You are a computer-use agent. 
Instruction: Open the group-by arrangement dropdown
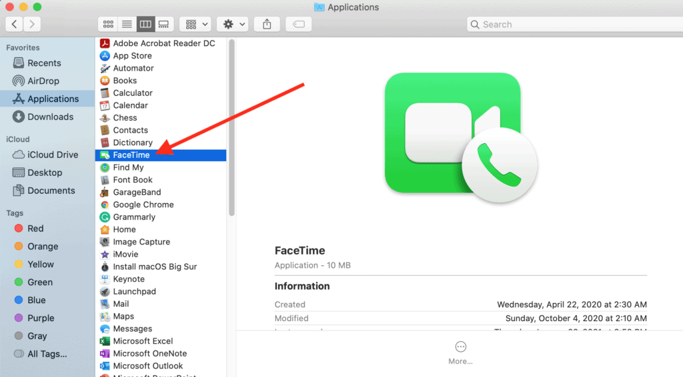point(197,24)
